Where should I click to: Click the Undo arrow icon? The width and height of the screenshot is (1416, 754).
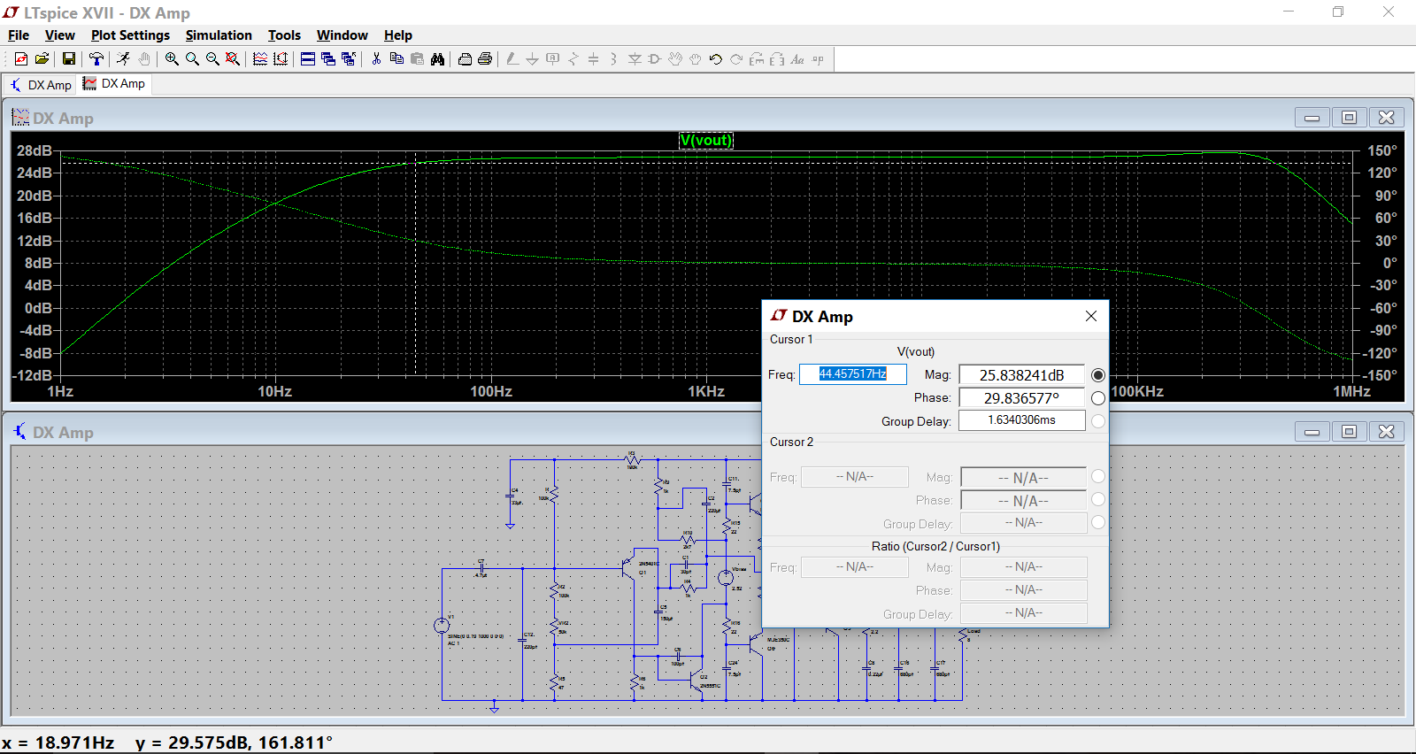click(x=715, y=59)
